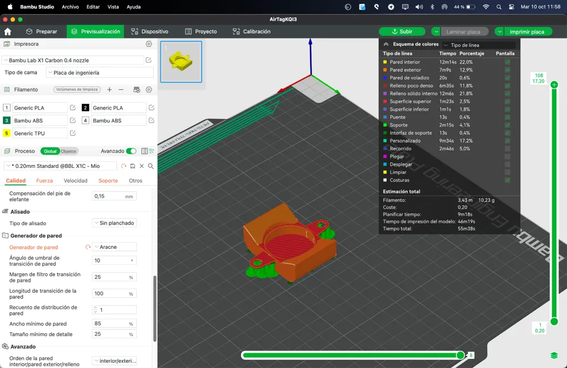Toggle the Avanzado advanced mode switch
This screenshot has height=368, width=567.
pos(132,151)
